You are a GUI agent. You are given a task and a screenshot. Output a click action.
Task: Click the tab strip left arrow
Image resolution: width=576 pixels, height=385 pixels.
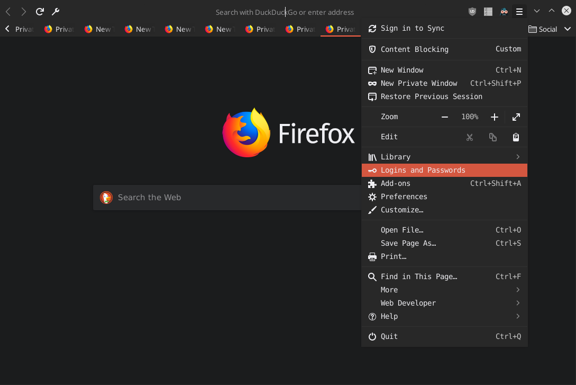coord(7,29)
